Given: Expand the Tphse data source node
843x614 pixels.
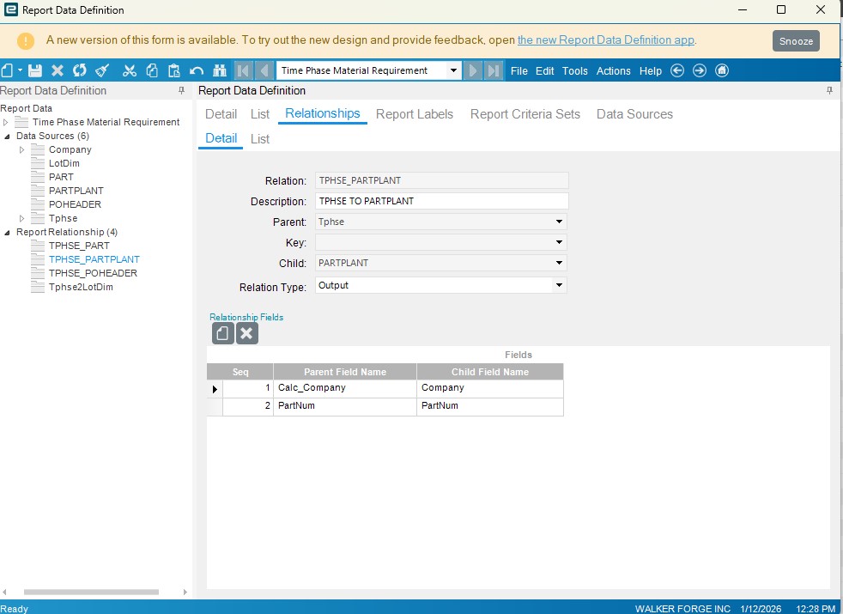Looking at the screenshot, I should (22, 218).
